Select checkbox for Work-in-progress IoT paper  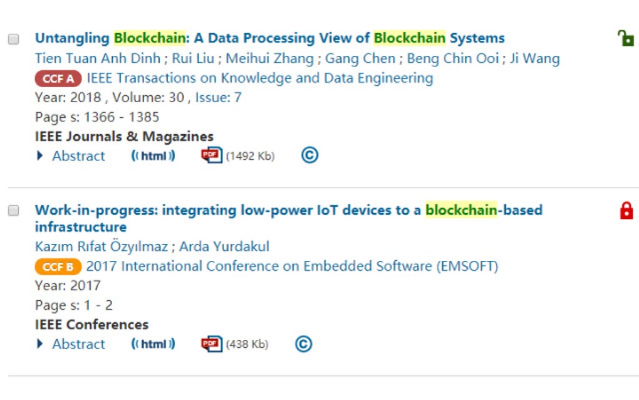[13, 211]
